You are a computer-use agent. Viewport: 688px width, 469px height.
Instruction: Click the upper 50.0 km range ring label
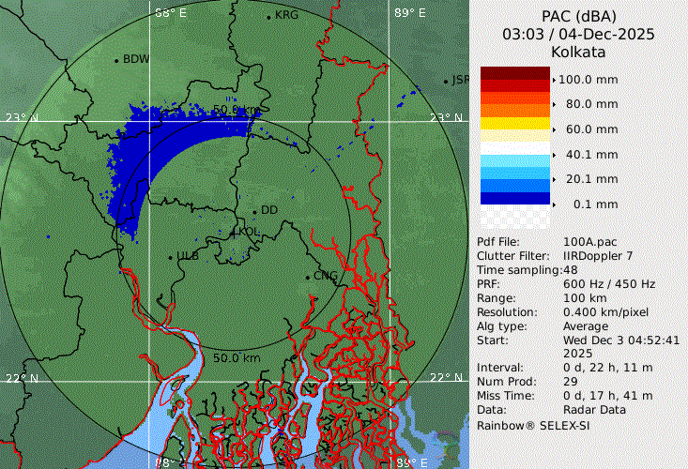236,110
